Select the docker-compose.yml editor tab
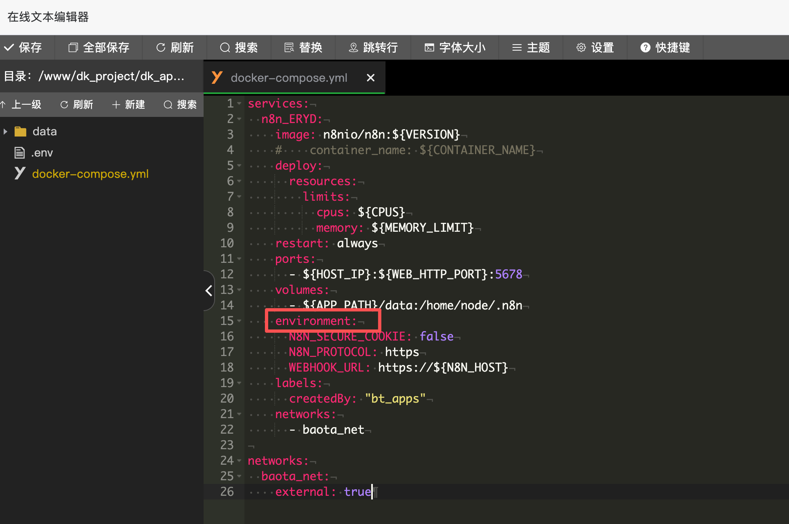Image resolution: width=789 pixels, height=524 pixels. tap(289, 78)
